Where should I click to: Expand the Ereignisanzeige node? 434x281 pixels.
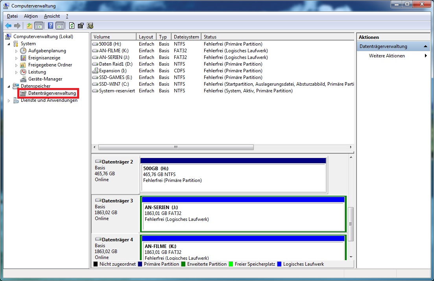(x=16, y=58)
